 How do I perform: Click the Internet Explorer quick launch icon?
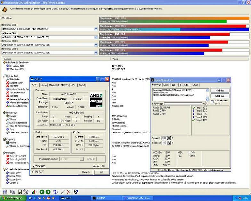35,198
